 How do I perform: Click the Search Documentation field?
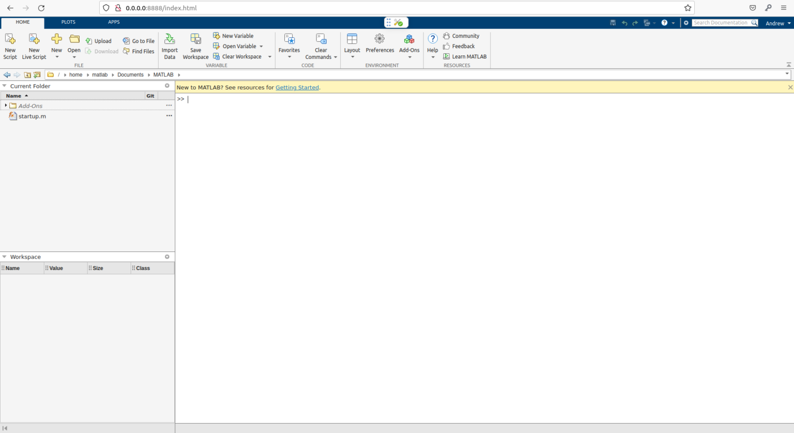pos(722,22)
